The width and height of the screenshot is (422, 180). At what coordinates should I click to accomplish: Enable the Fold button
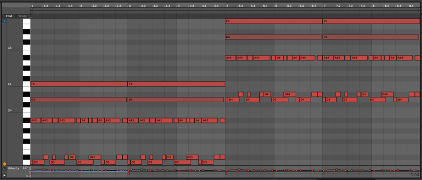(x=9, y=16)
